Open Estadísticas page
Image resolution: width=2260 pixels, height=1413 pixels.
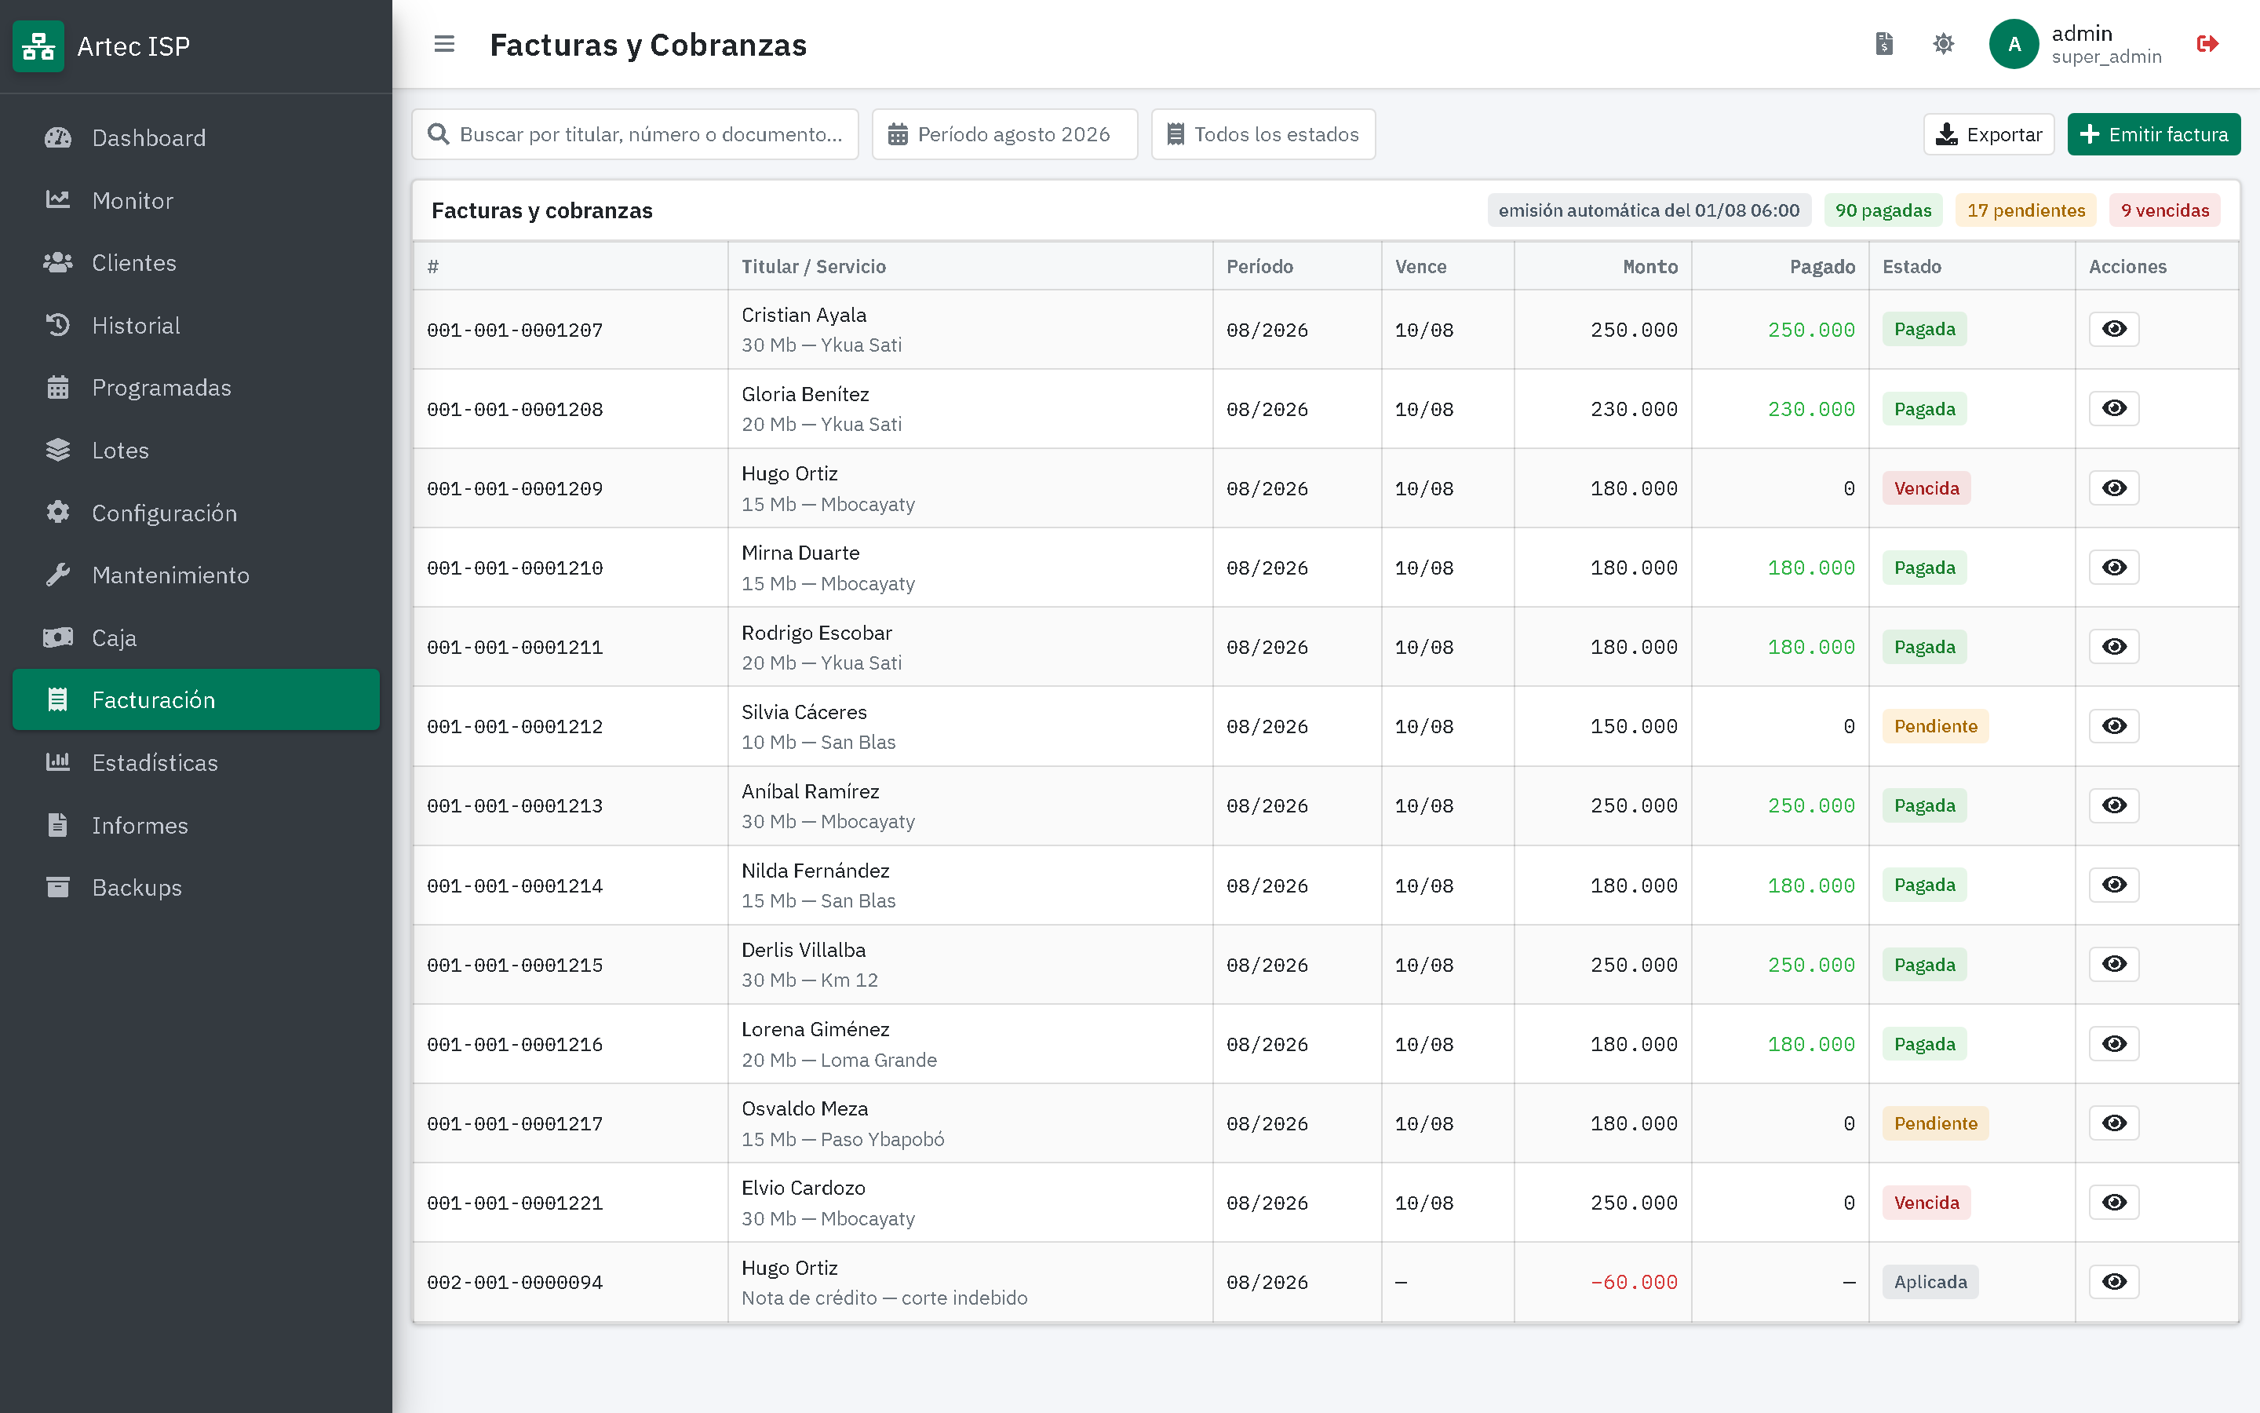pyautogui.click(x=196, y=764)
